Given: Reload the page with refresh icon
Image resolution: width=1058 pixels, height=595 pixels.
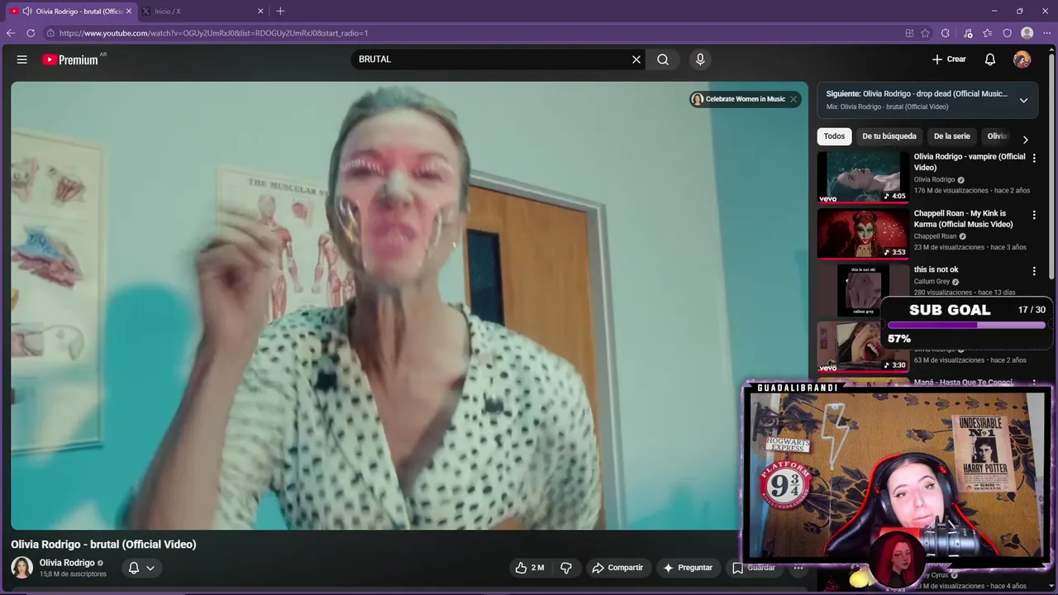Looking at the screenshot, I should [x=31, y=33].
